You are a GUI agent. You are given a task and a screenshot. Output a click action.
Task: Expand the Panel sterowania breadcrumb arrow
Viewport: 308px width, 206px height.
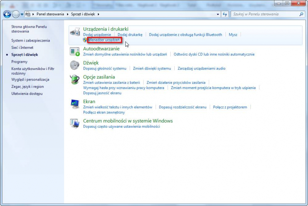point(67,14)
